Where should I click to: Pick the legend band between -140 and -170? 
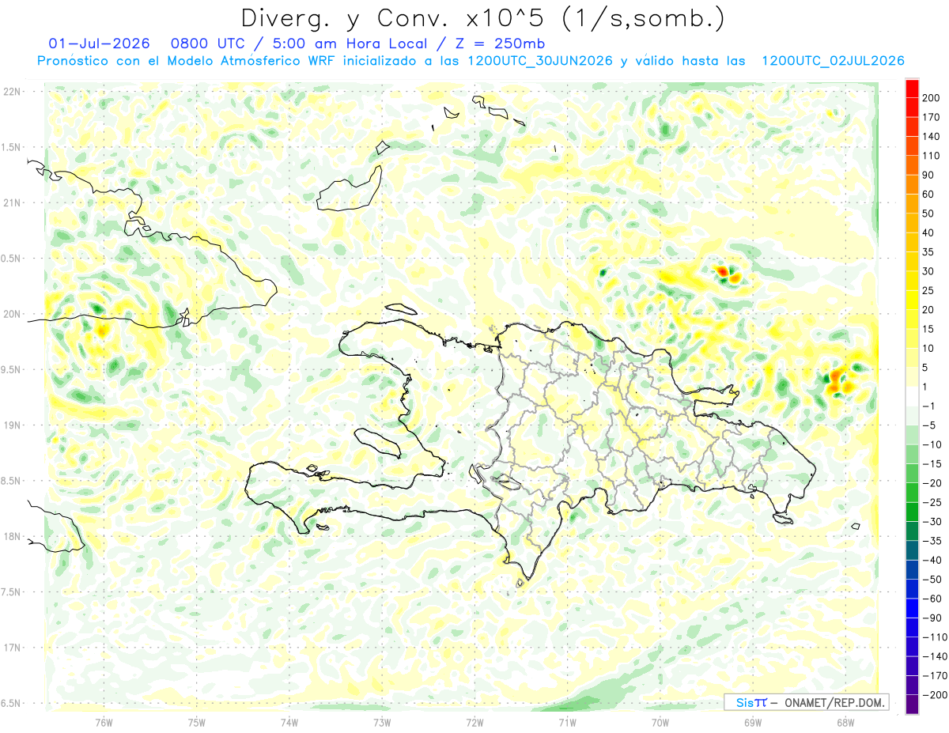pyautogui.click(x=912, y=667)
